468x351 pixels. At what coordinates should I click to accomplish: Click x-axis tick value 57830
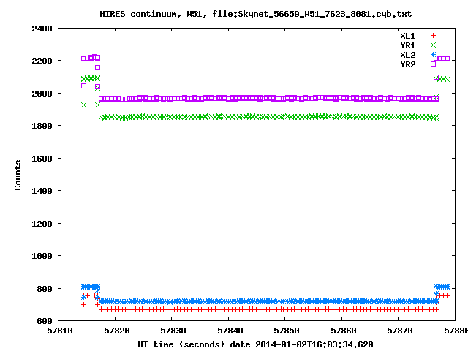point(173,331)
